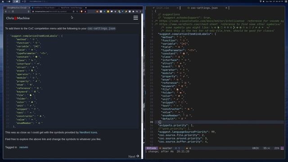288x162 pixels.
Task: Click the Chris Machine site logo
Action: click(x=18, y=18)
